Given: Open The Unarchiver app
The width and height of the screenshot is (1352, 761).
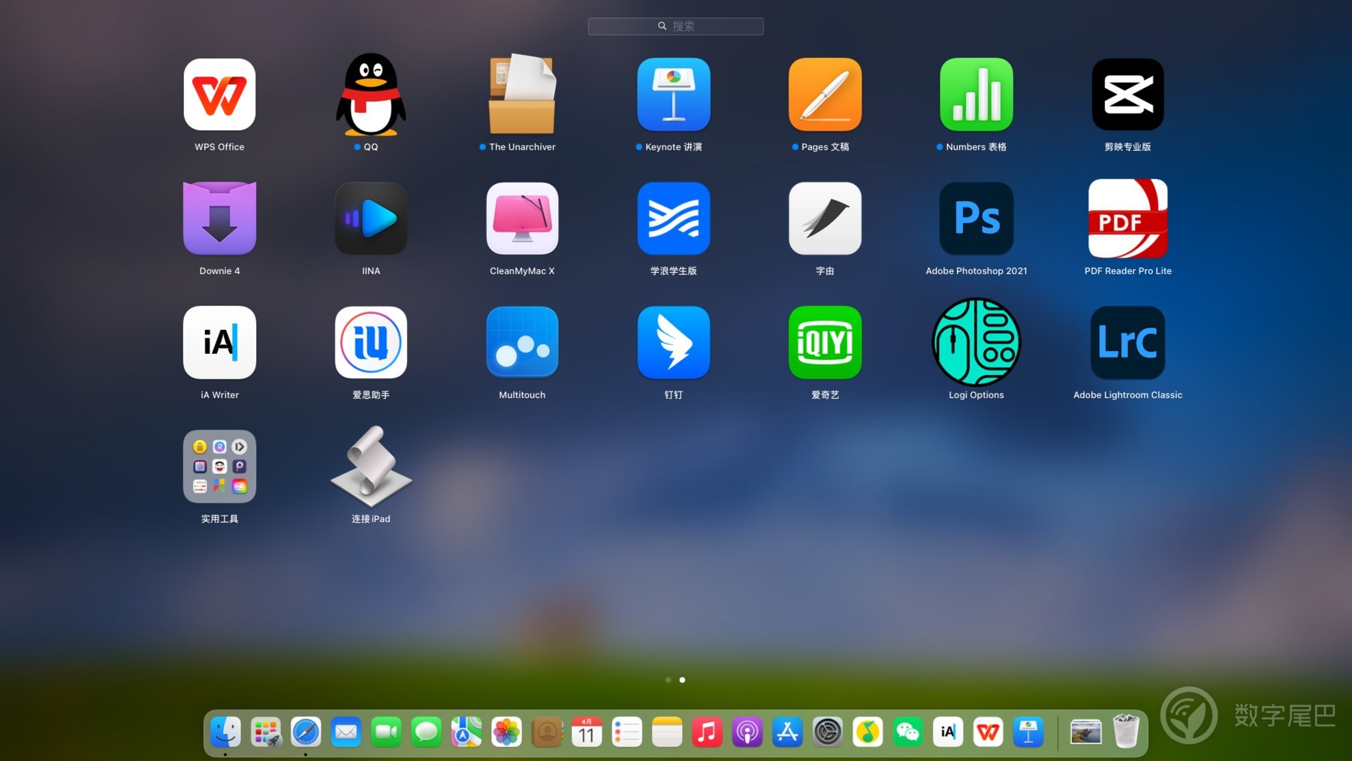Looking at the screenshot, I should coord(522,95).
